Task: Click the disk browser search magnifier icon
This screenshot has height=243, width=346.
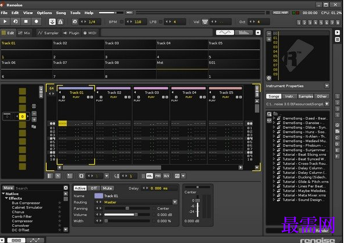Action: tap(269, 114)
